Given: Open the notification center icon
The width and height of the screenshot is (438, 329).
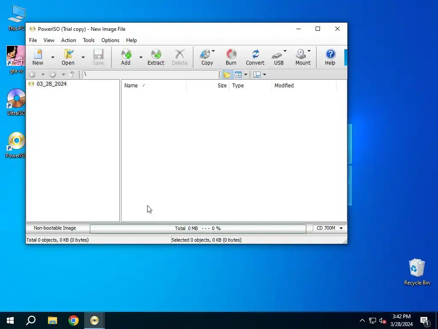Looking at the screenshot, I should pyautogui.click(x=425, y=321).
